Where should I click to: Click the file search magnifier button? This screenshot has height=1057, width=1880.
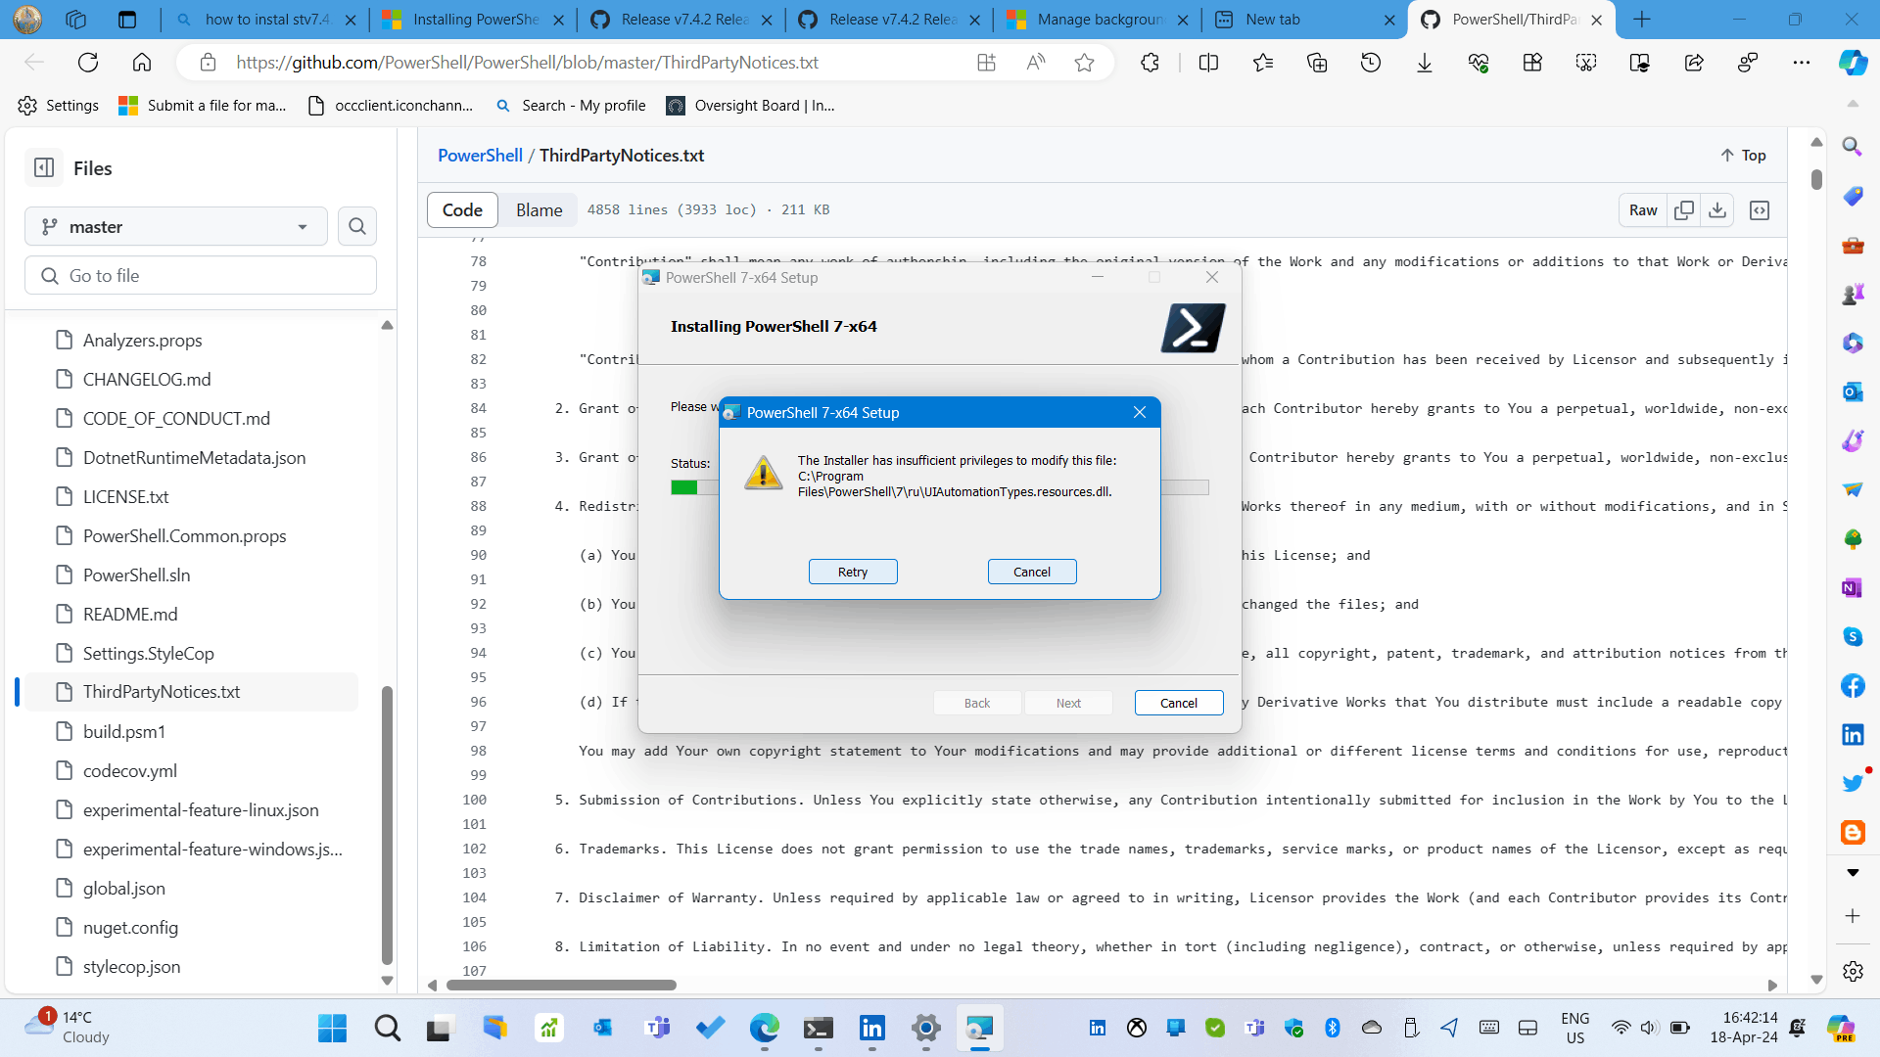pyautogui.click(x=357, y=227)
